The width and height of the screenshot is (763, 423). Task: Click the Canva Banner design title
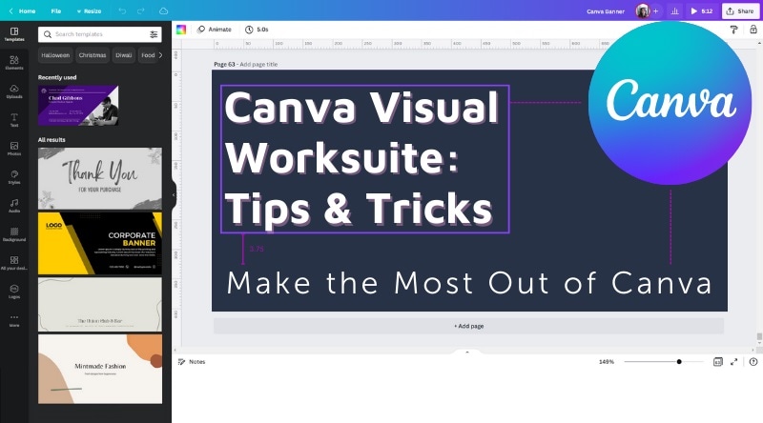click(x=606, y=11)
